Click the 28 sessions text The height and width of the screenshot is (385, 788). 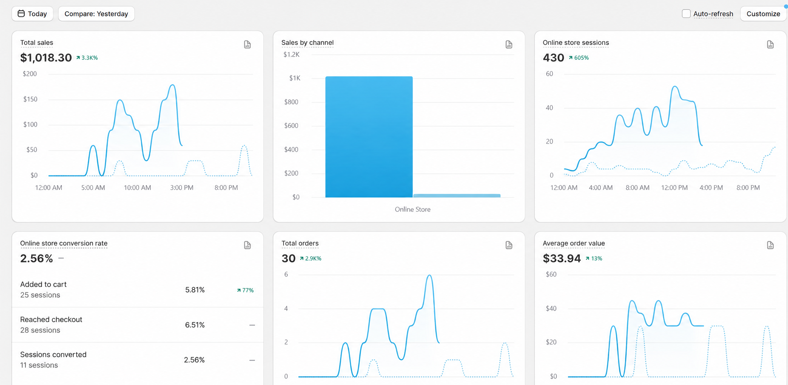(40, 330)
